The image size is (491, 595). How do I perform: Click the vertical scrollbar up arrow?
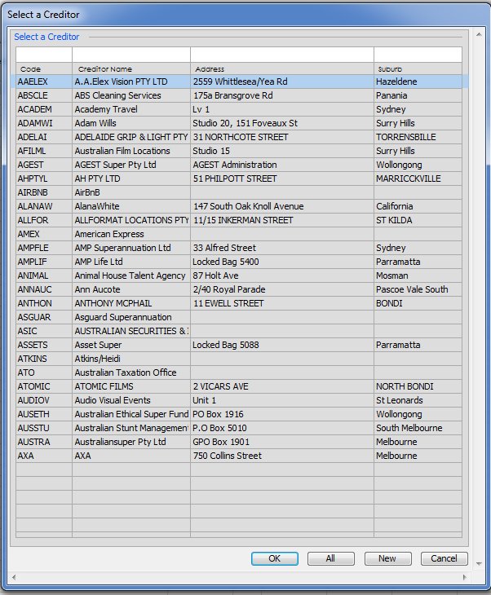coord(479,34)
